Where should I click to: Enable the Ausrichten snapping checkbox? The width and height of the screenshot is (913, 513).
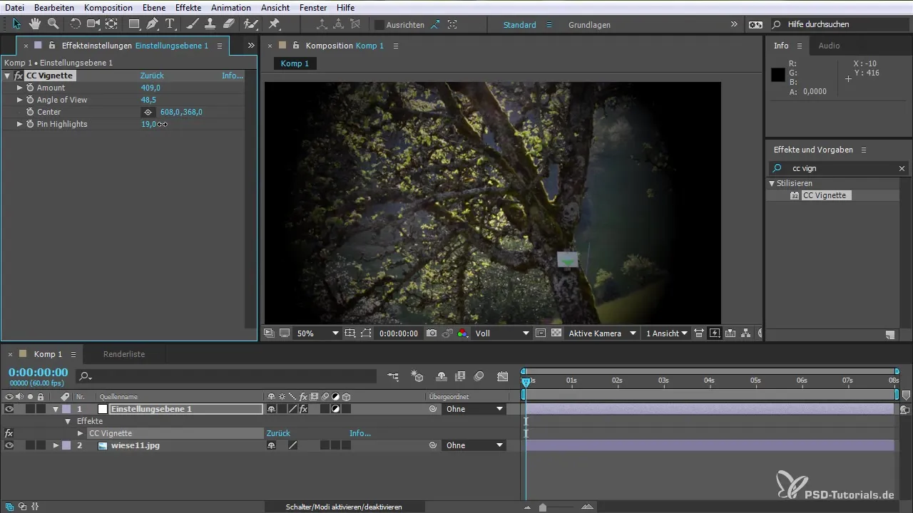pos(379,24)
